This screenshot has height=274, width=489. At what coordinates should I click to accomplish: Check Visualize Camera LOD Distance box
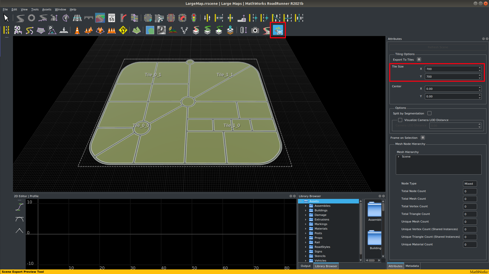[400, 120]
